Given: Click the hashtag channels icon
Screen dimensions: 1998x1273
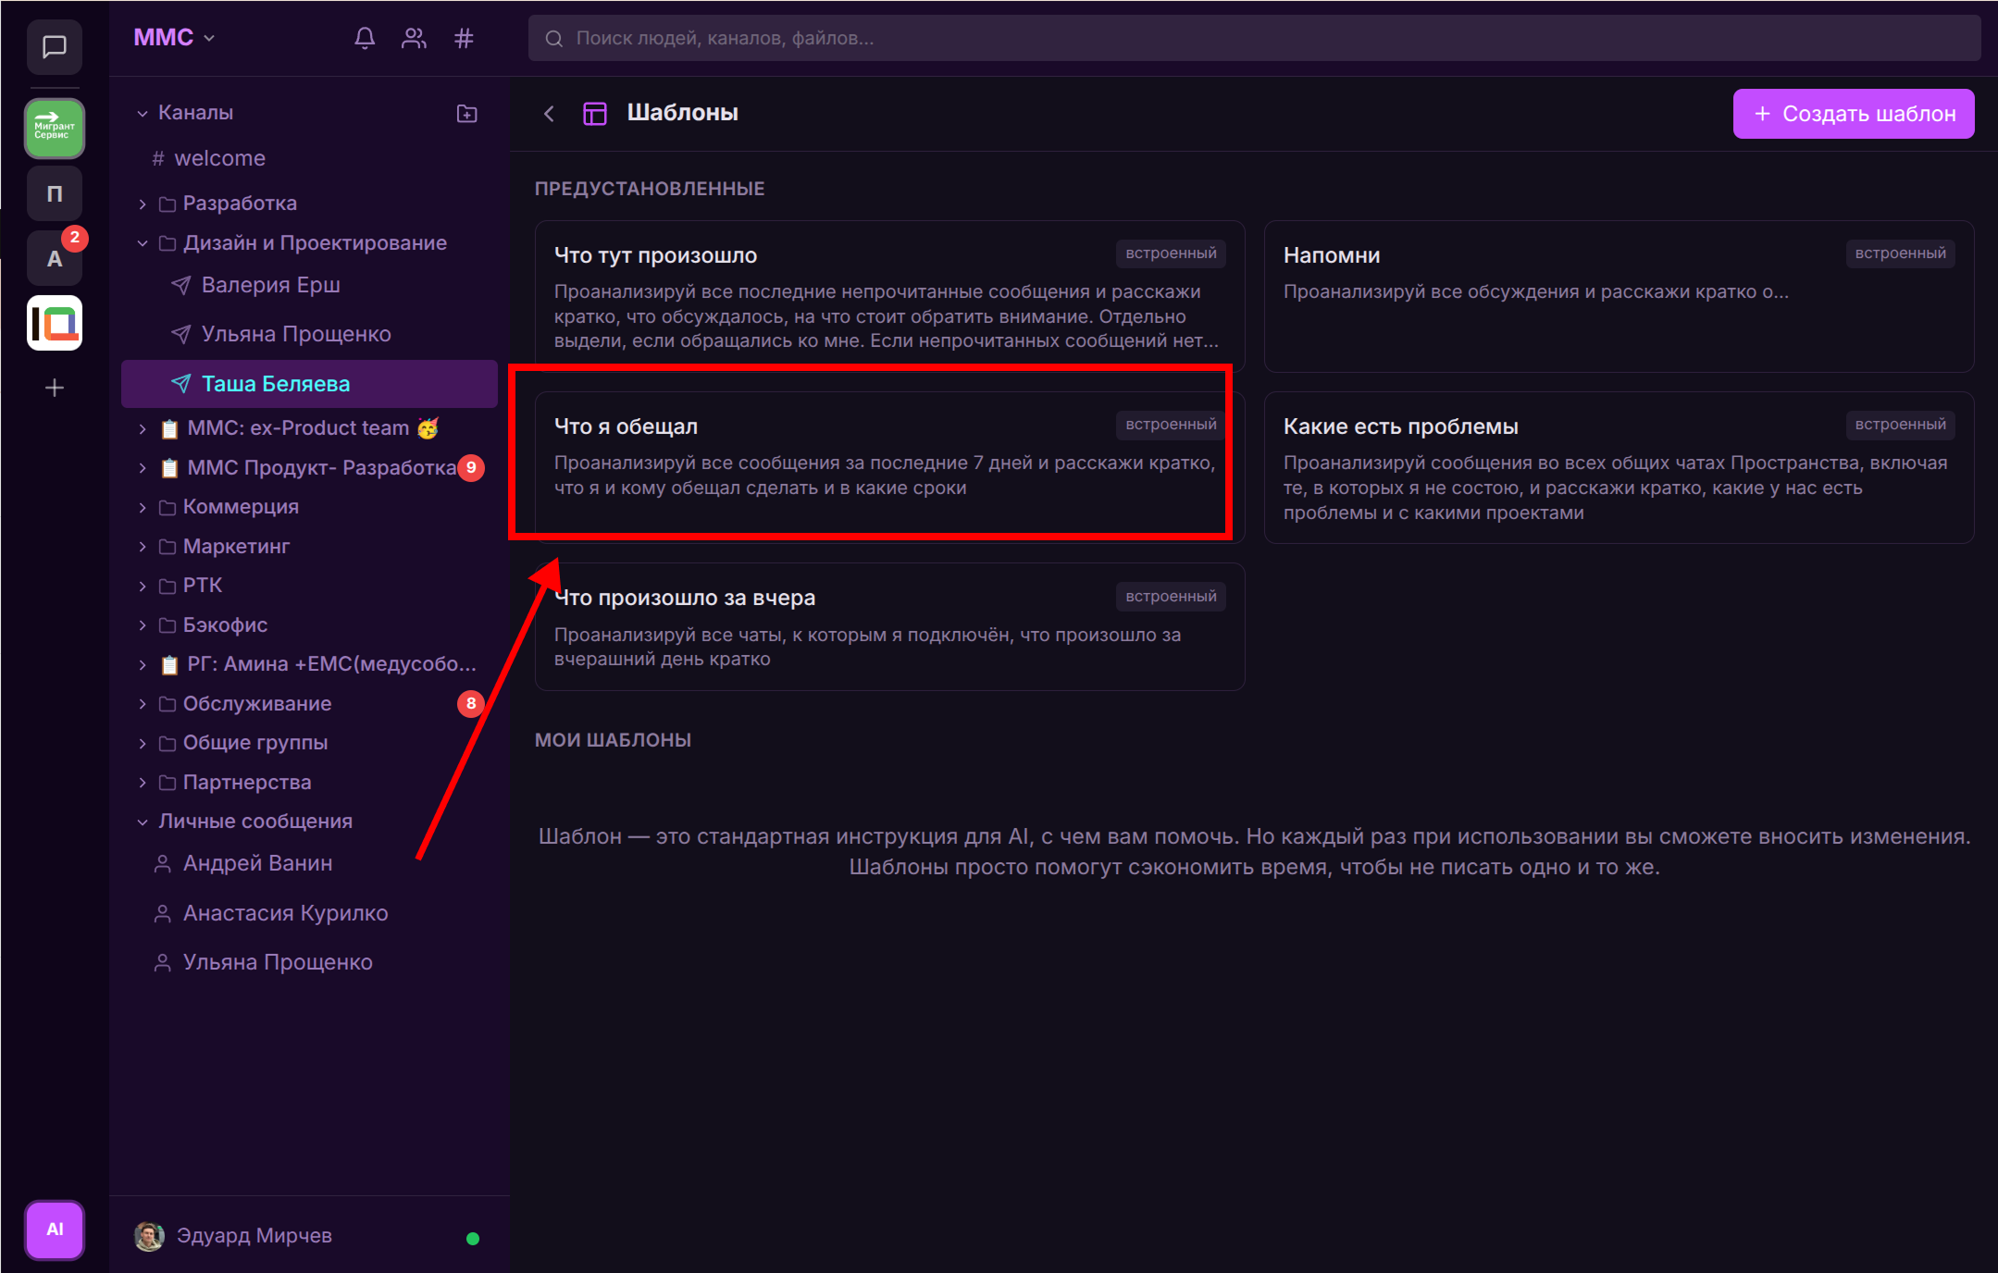Looking at the screenshot, I should pyautogui.click(x=464, y=38).
